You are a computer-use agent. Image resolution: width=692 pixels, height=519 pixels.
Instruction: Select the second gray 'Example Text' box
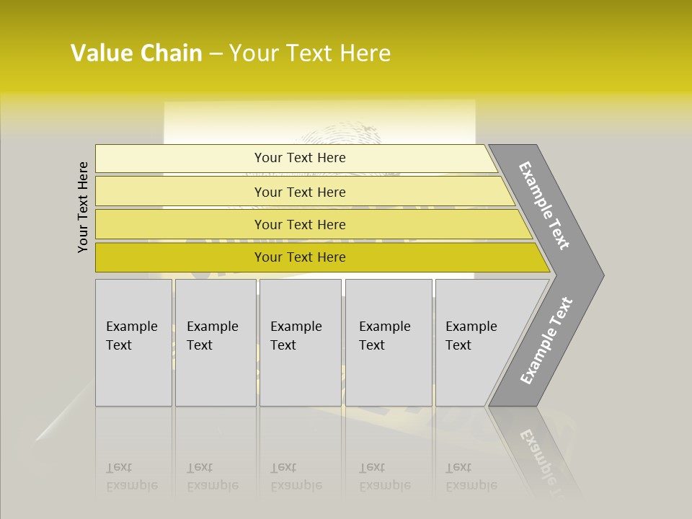pyautogui.click(x=215, y=342)
